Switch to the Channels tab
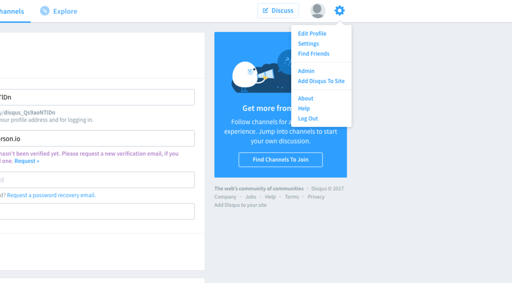The image size is (512, 283). point(12,11)
